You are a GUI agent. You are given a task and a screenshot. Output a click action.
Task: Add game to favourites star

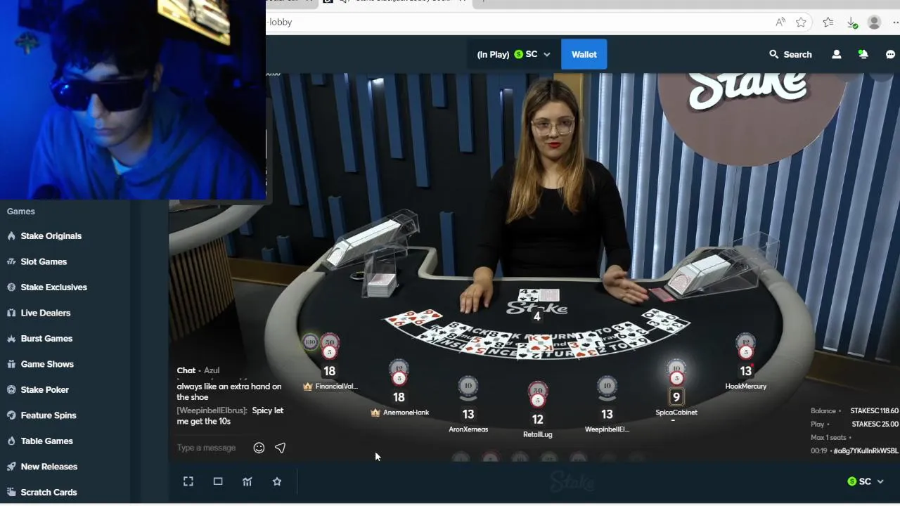[x=277, y=481]
